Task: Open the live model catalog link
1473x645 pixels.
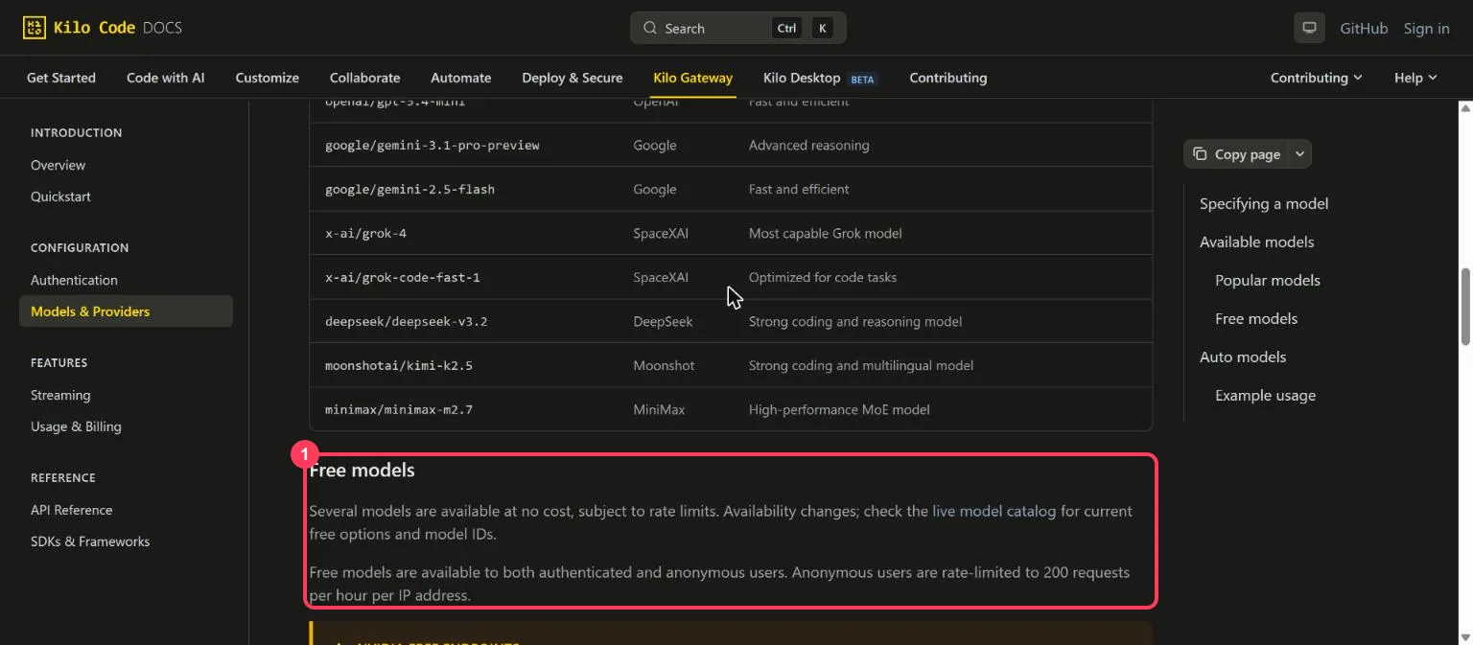Action: pos(994,511)
